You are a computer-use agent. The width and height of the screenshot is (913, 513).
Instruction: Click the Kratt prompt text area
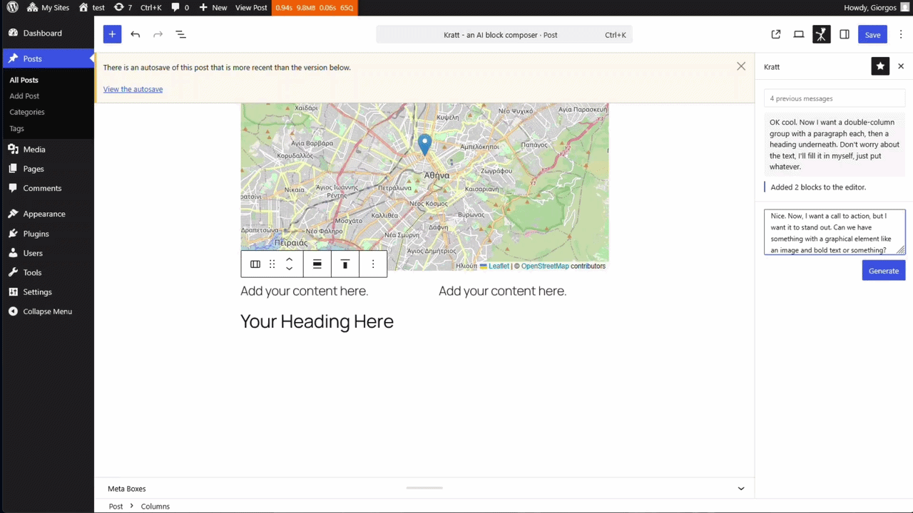[835, 232]
